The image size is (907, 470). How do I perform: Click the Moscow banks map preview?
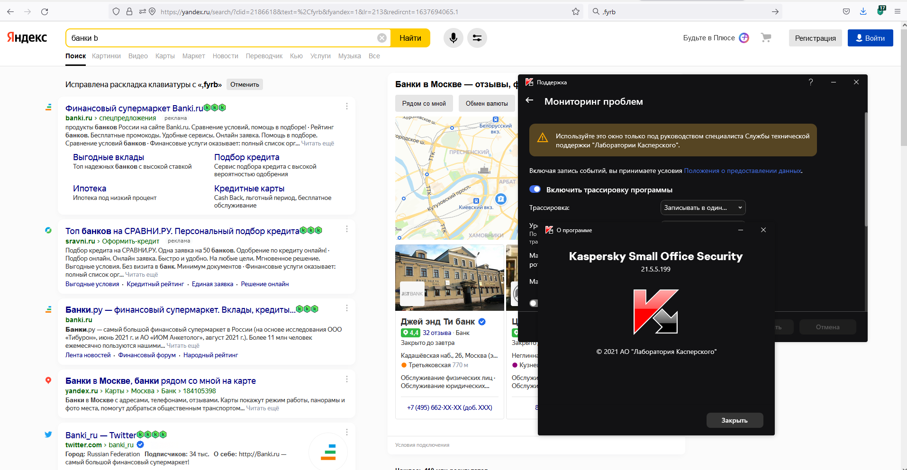coord(456,178)
